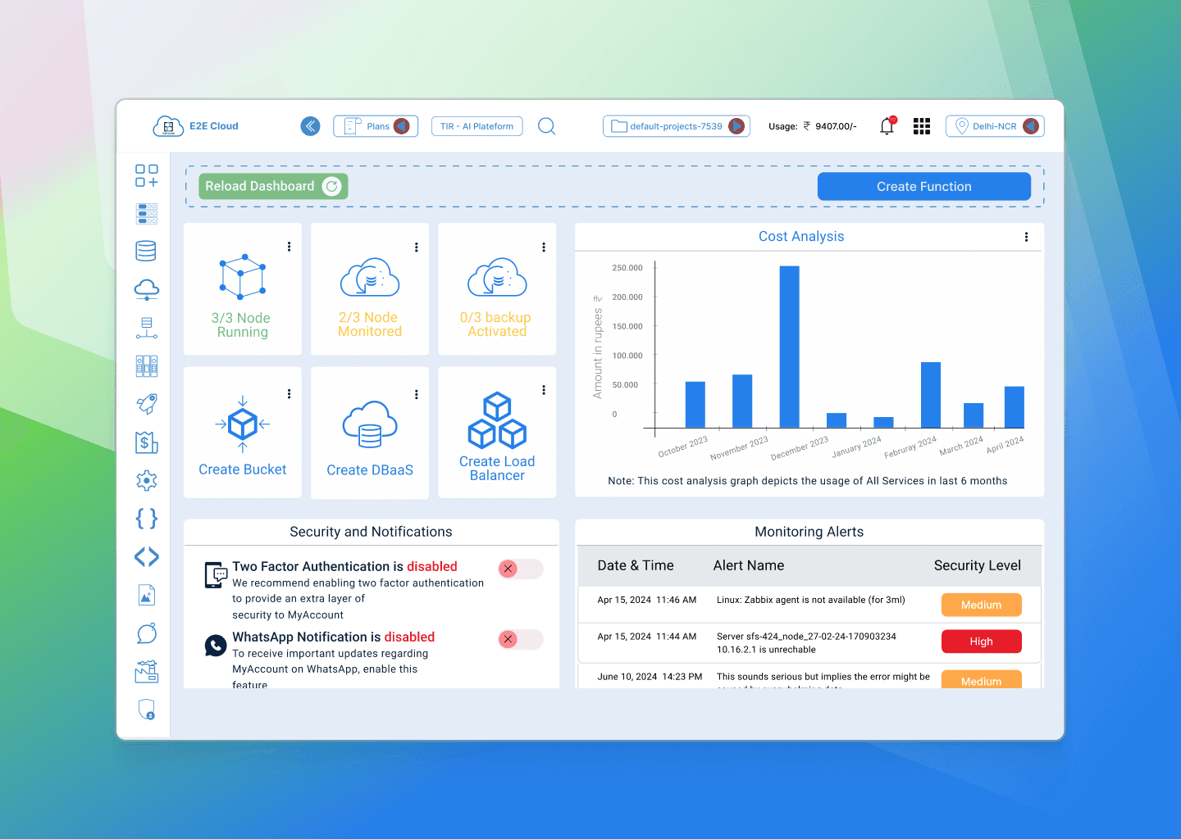
Task: Open the cloud storage icon in sidebar
Action: point(147,289)
